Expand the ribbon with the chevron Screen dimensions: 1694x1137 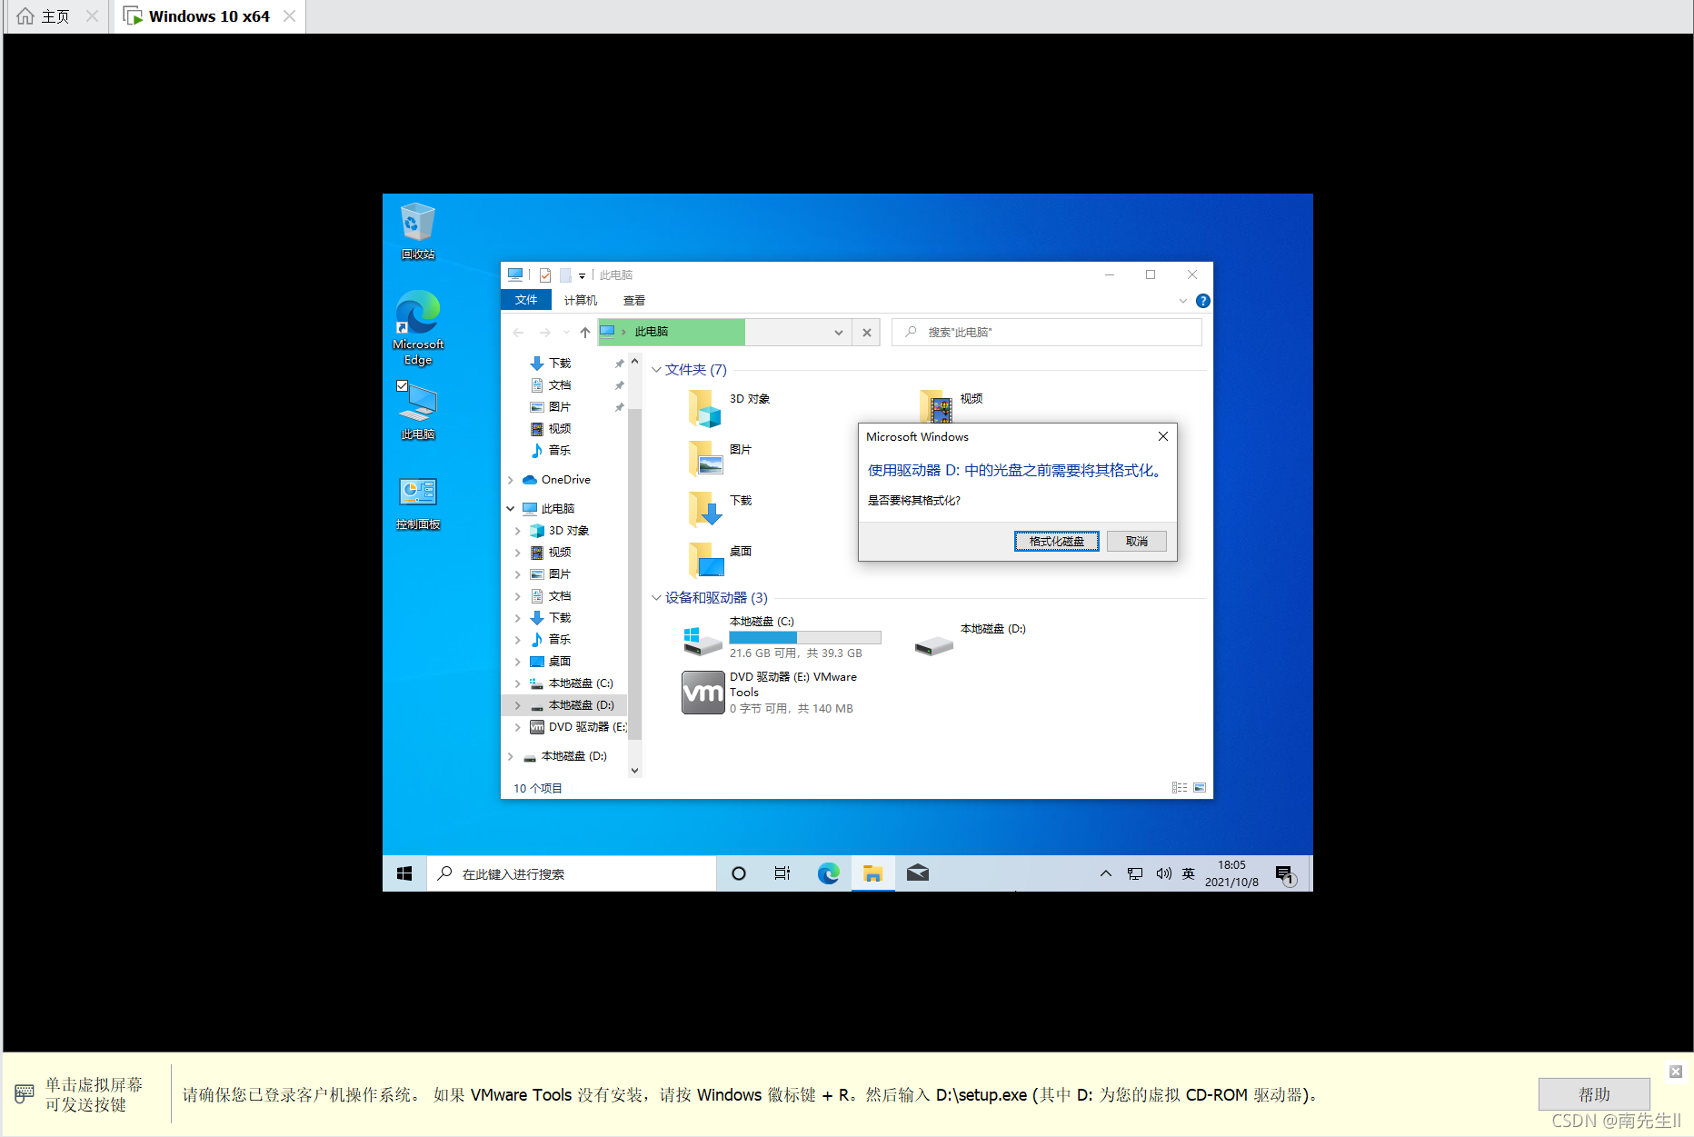click(1183, 301)
